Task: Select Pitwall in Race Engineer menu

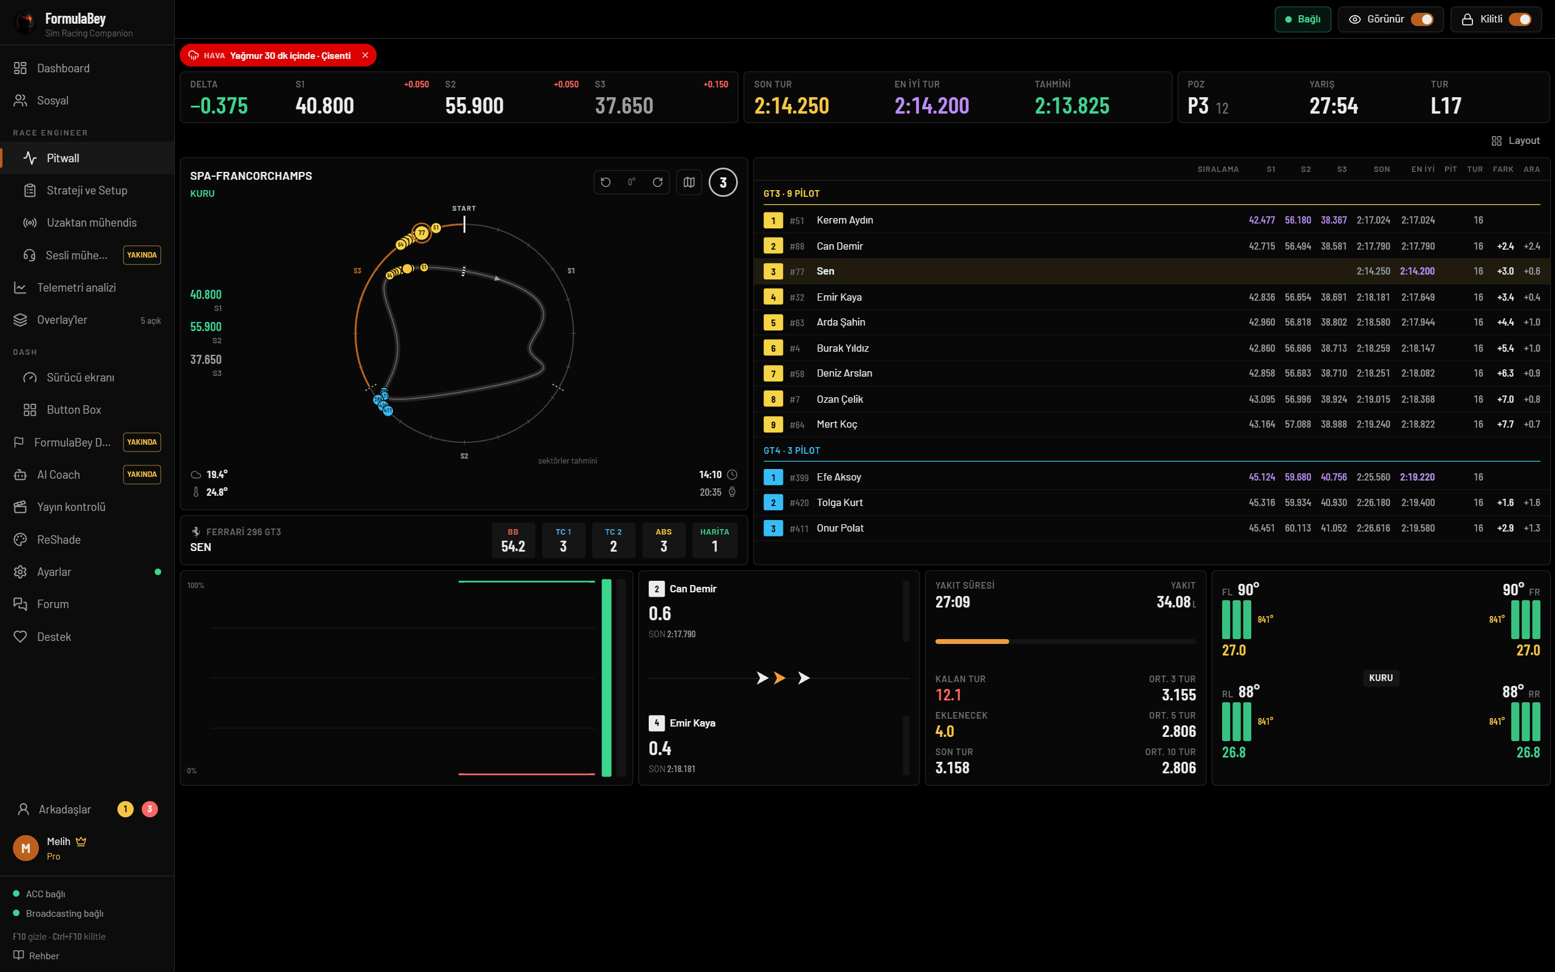Action: click(x=87, y=158)
